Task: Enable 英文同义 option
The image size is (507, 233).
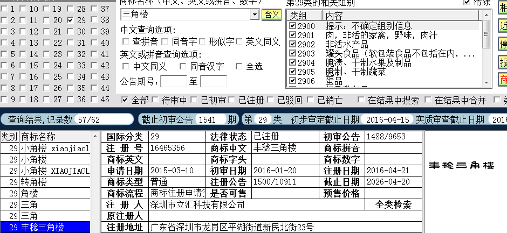Action: pyautogui.click(x=239, y=41)
